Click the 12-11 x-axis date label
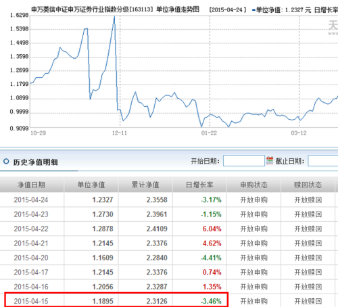338x307 pixels. point(120,133)
